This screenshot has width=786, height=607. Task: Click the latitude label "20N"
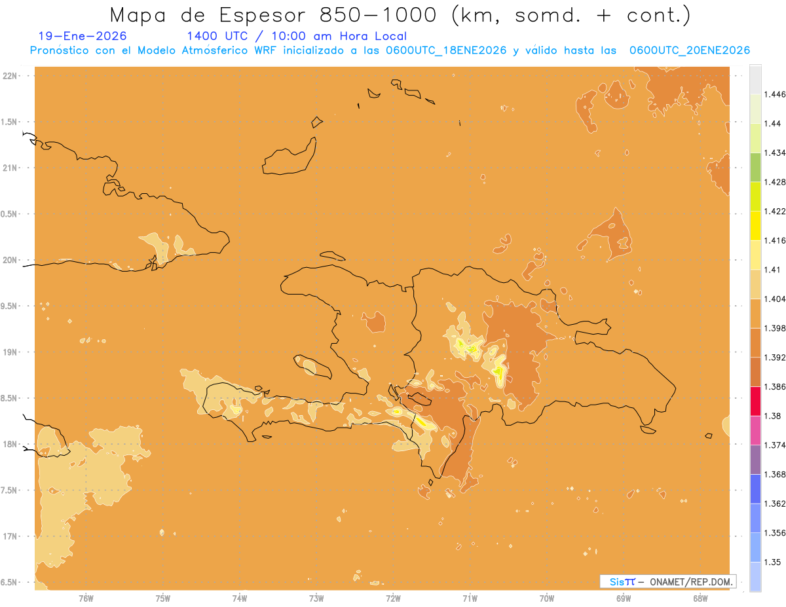point(10,260)
